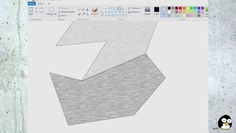Open the Tamaño line size dropdown
The image size is (236, 133).
tap(147, 12)
